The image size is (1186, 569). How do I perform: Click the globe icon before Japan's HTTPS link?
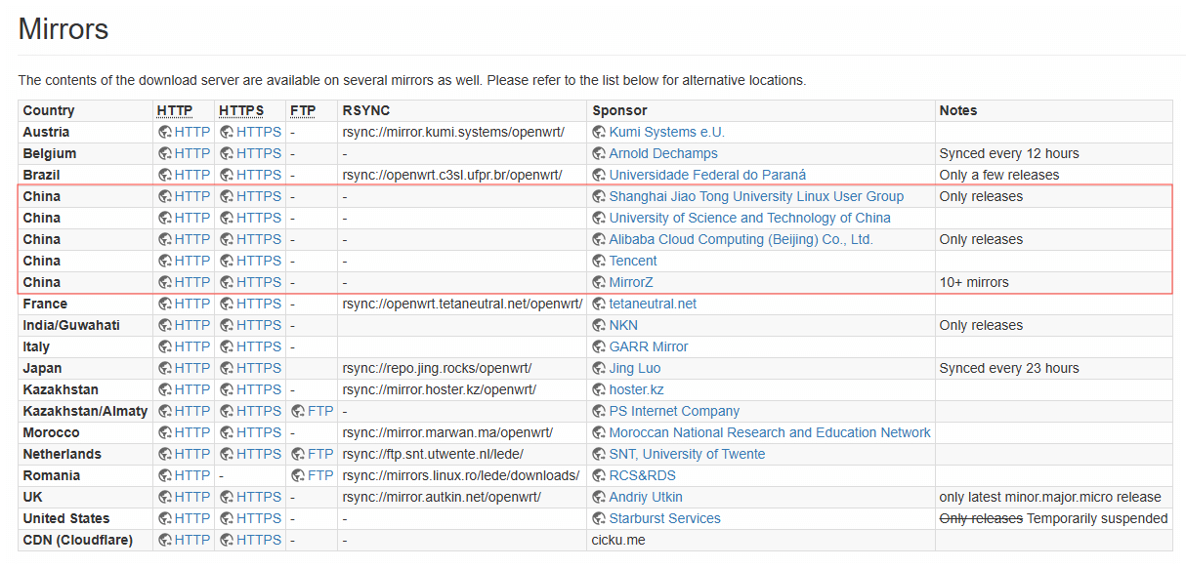click(x=227, y=368)
